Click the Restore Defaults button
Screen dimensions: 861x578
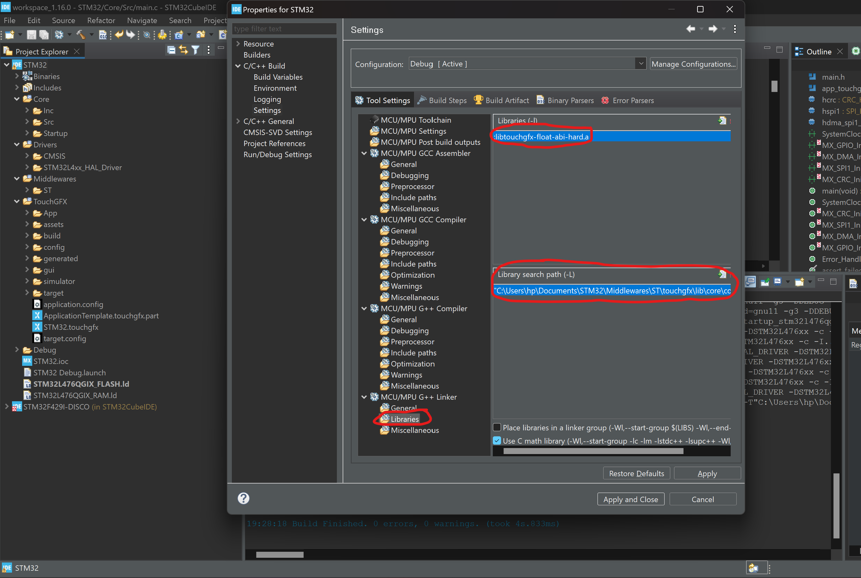point(636,473)
